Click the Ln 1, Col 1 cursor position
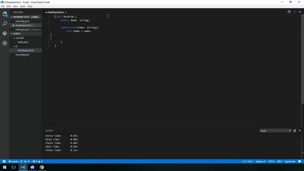Image resolution: width=304 pixels, height=171 pixels. coord(248,161)
